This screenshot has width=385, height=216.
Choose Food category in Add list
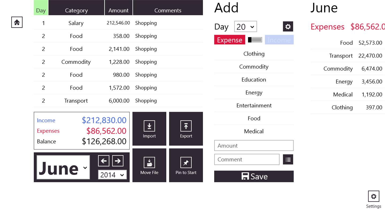pyautogui.click(x=254, y=118)
